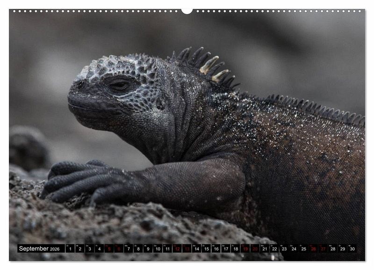Click the marine iguana's eye
Image resolution: width=374 pixels, height=270 pixels.
point(120,85)
